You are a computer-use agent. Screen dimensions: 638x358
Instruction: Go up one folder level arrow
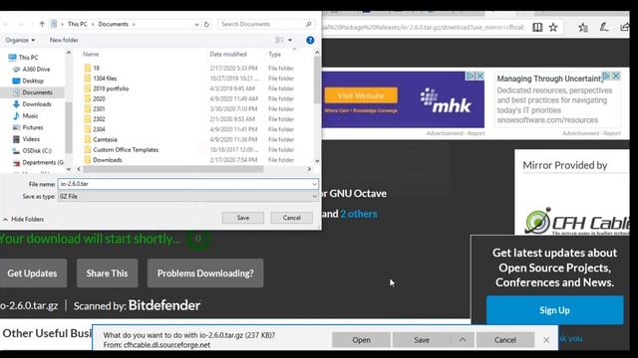point(42,24)
